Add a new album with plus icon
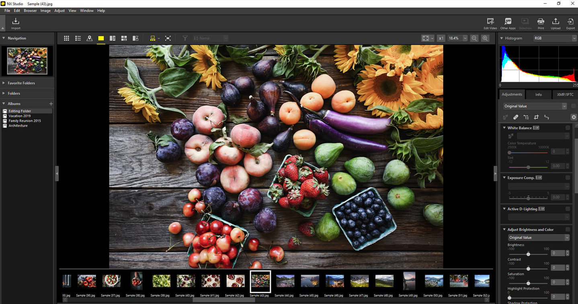The width and height of the screenshot is (578, 304). click(51, 104)
